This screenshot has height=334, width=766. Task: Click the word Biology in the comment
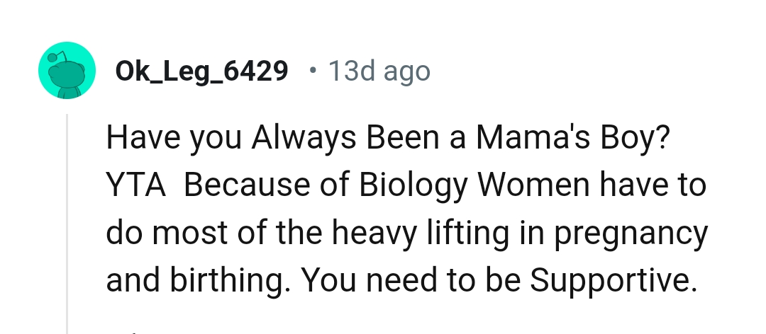click(413, 185)
